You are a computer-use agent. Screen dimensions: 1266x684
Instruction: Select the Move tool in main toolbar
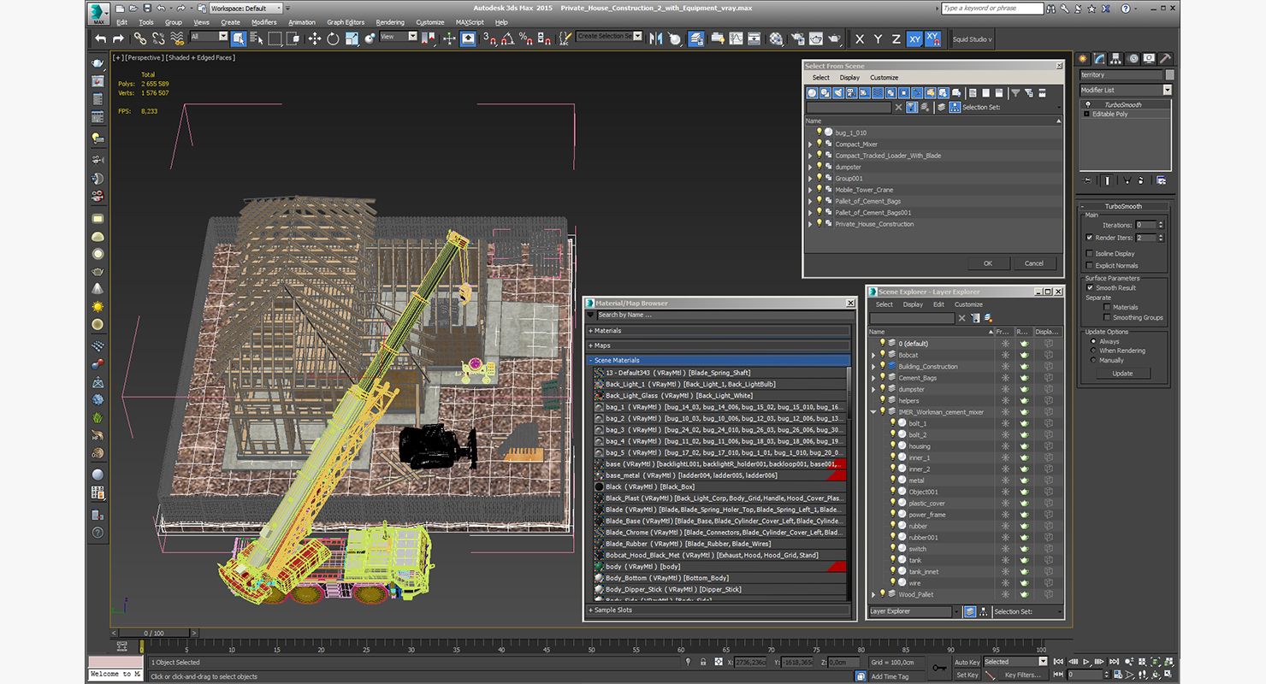pyautogui.click(x=314, y=38)
